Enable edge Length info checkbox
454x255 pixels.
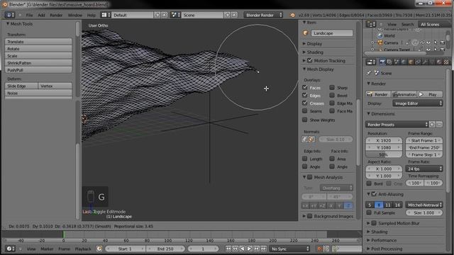(x=305, y=159)
